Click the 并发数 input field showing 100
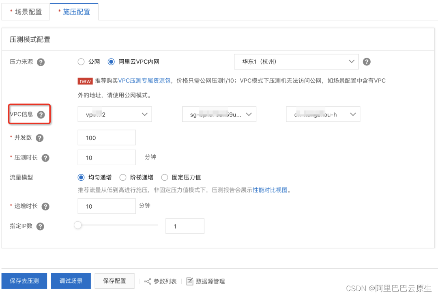 (x=106, y=138)
